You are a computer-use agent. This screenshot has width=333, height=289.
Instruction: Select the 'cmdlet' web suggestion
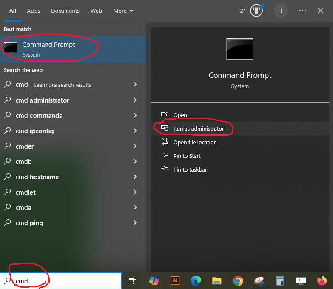point(73,192)
